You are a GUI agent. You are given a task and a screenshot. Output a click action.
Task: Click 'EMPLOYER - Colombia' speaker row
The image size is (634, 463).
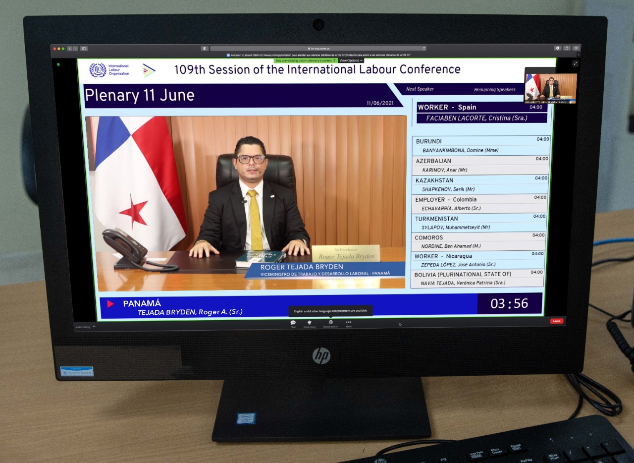[479, 199]
